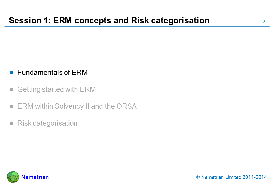Click the blue bullet beside Fundamentals of ERM
This screenshot has width=274, height=190.
(12, 73)
